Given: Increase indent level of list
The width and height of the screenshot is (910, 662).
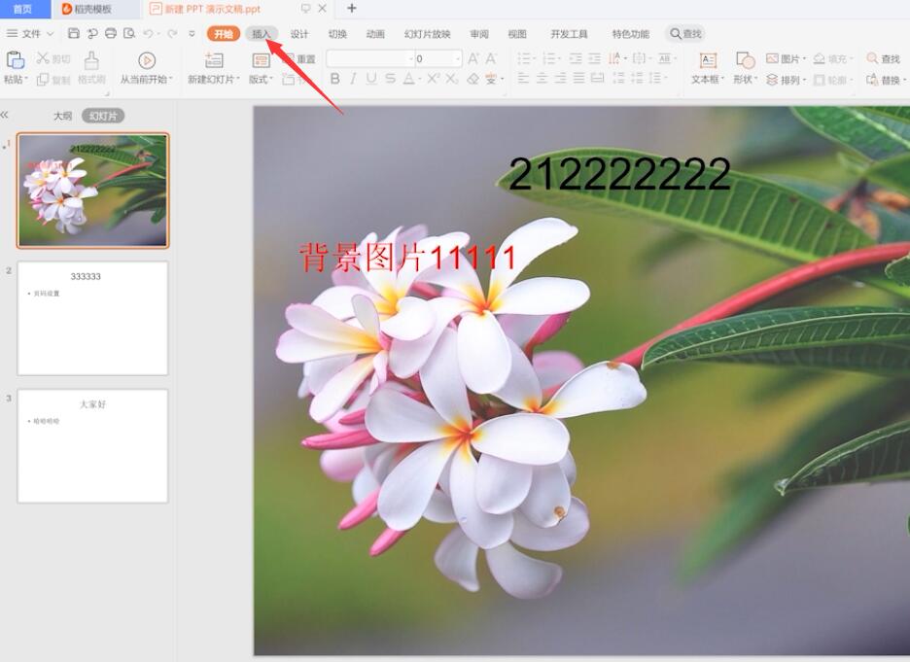Looking at the screenshot, I should pyautogui.click(x=594, y=58).
